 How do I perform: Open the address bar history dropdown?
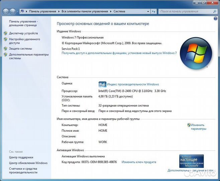(148, 11)
